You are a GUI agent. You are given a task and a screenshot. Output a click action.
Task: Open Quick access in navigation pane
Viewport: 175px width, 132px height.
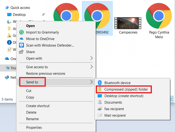[20, 8]
